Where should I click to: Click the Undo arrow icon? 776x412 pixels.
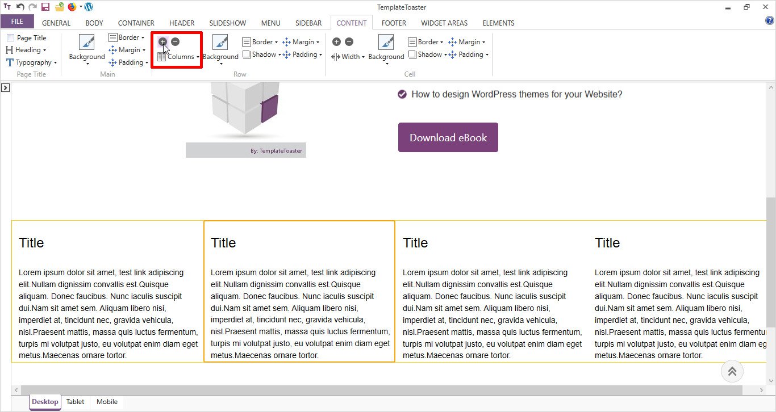click(20, 7)
